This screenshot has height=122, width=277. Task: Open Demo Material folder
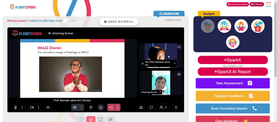click(119, 22)
